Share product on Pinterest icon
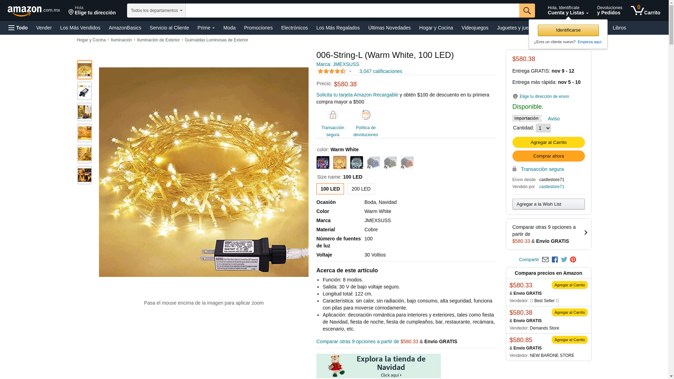 573,260
